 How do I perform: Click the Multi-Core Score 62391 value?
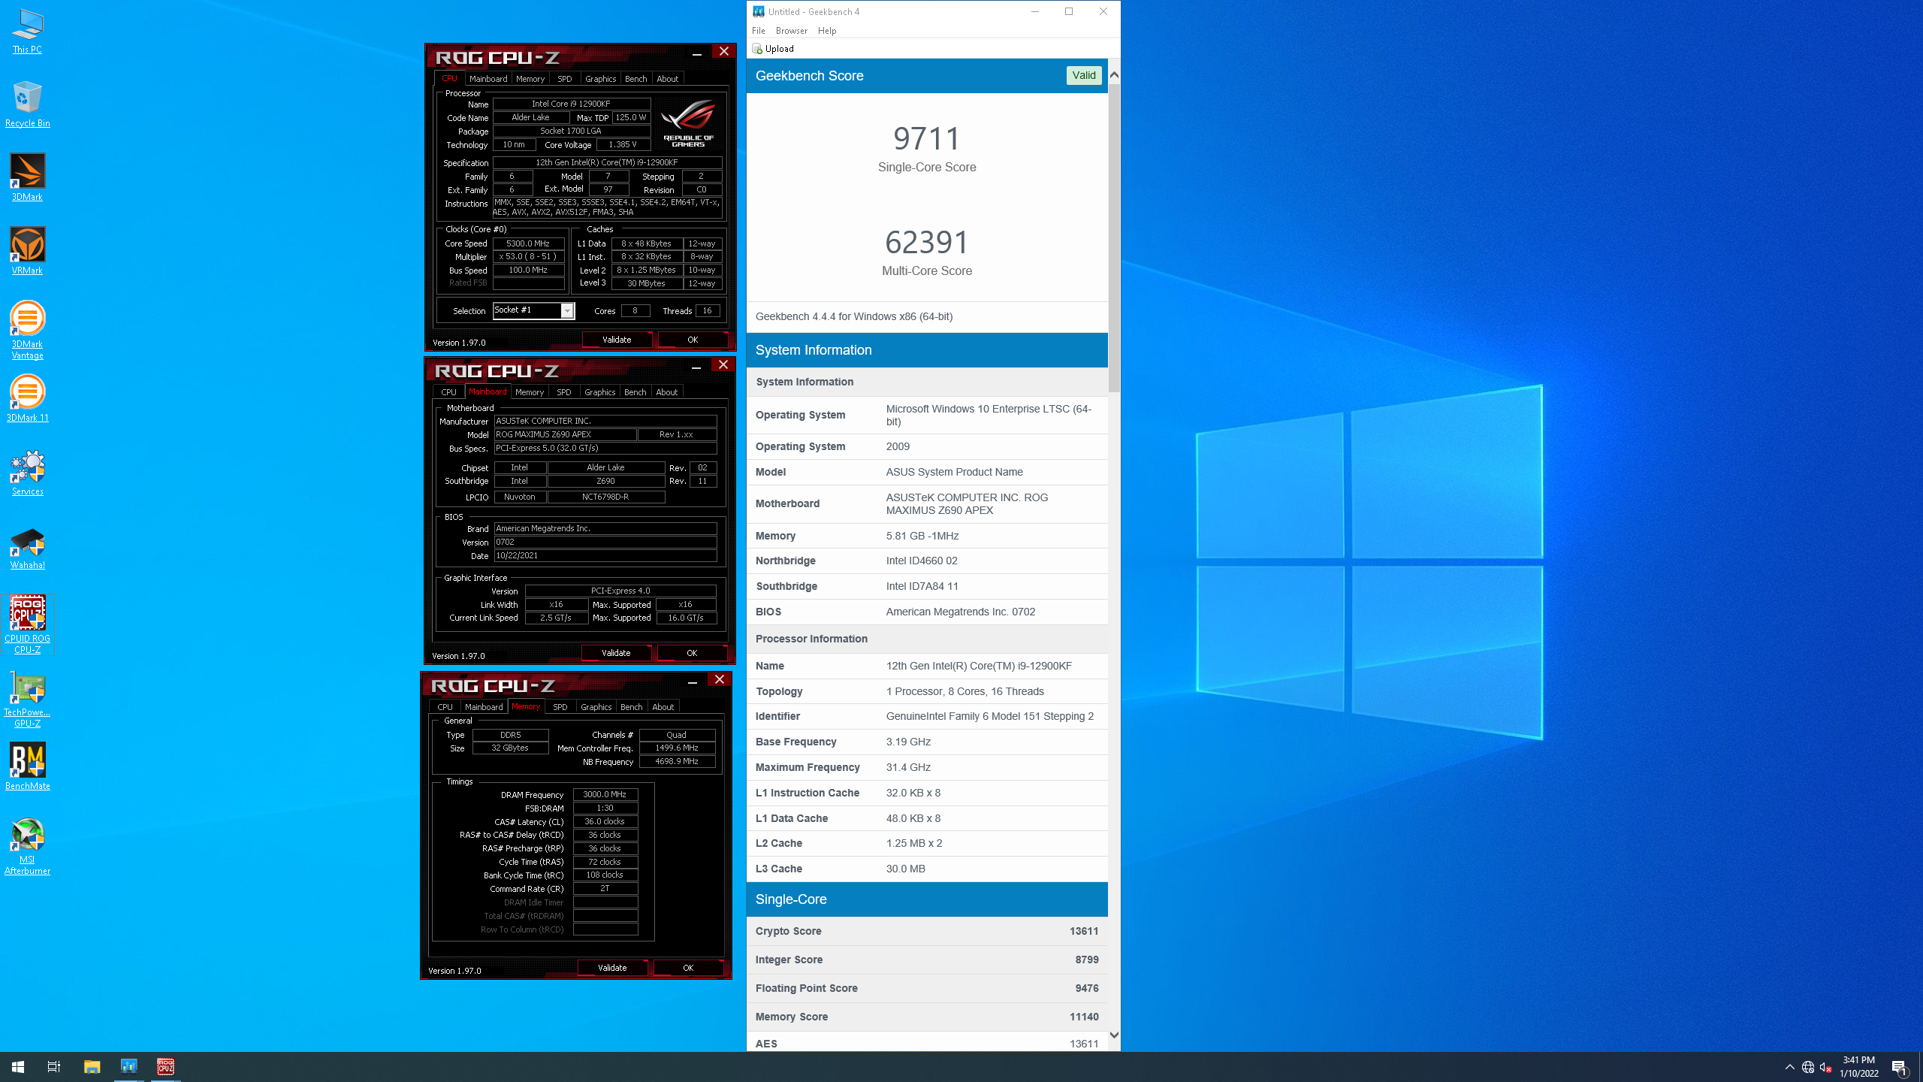click(927, 243)
